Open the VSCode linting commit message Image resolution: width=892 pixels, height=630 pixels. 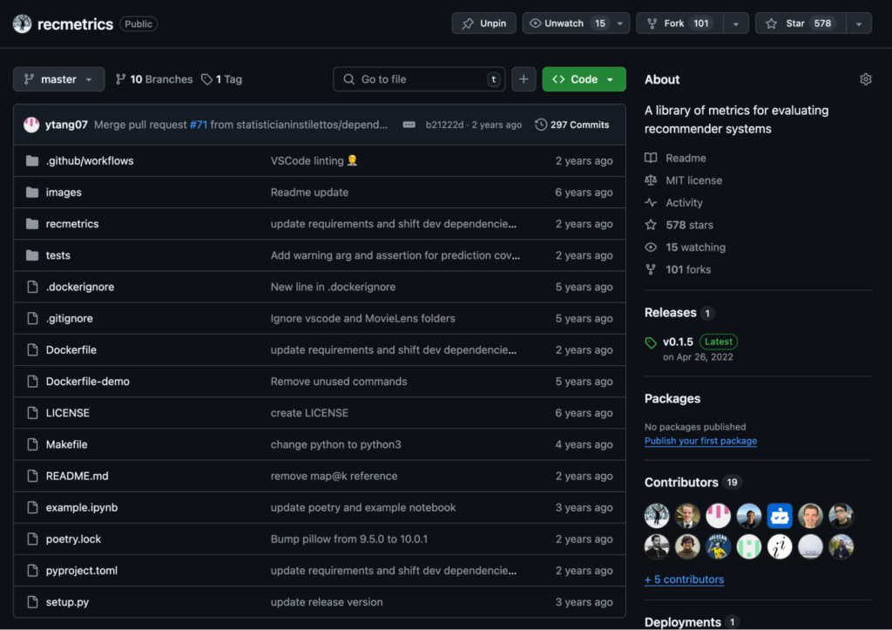314,160
